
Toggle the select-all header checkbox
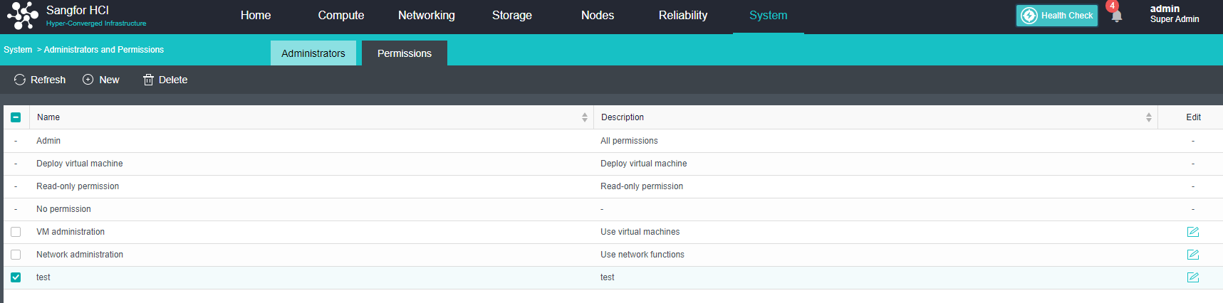pos(16,117)
